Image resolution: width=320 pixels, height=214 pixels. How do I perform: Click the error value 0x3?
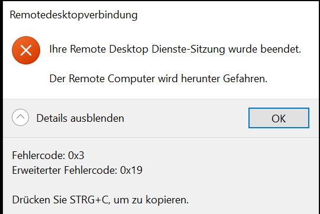[76, 155]
